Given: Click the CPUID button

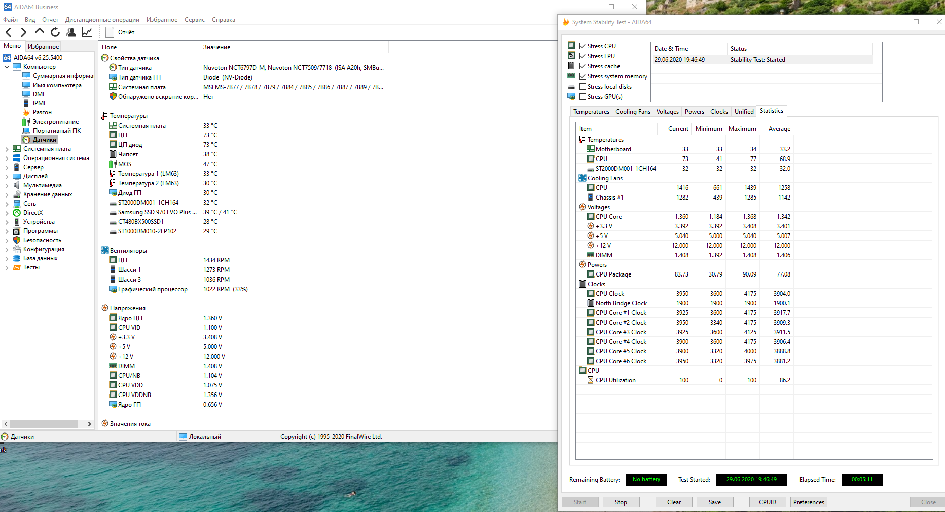Looking at the screenshot, I should 768,502.
